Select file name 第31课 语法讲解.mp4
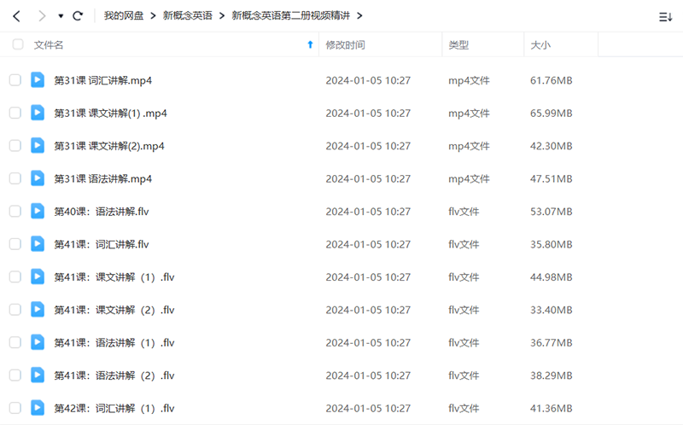 tap(102, 179)
